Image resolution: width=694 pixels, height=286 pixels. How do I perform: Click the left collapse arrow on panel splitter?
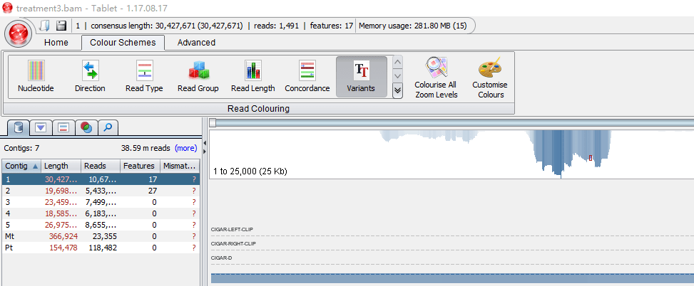click(205, 144)
